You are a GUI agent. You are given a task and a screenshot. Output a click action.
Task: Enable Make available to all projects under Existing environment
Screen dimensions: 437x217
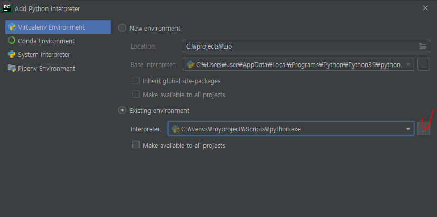click(136, 145)
